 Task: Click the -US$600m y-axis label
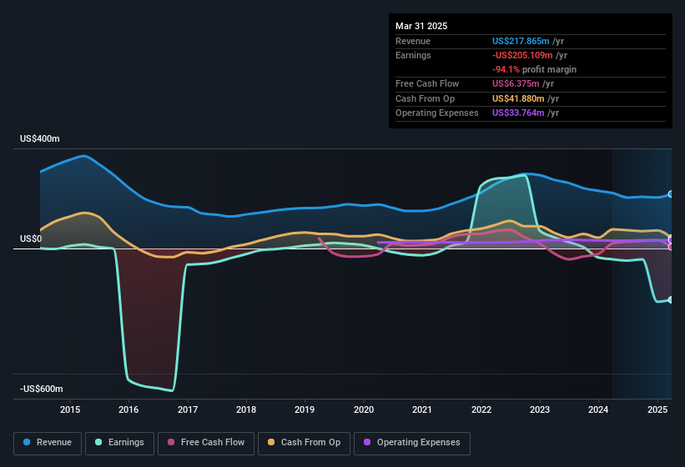tap(42, 389)
